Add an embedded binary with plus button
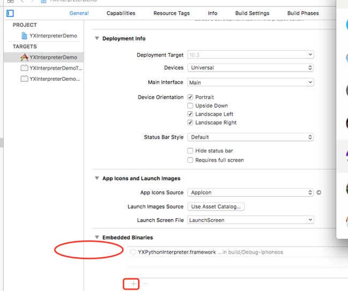The height and width of the screenshot is (291, 348). click(x=133, y=284)
